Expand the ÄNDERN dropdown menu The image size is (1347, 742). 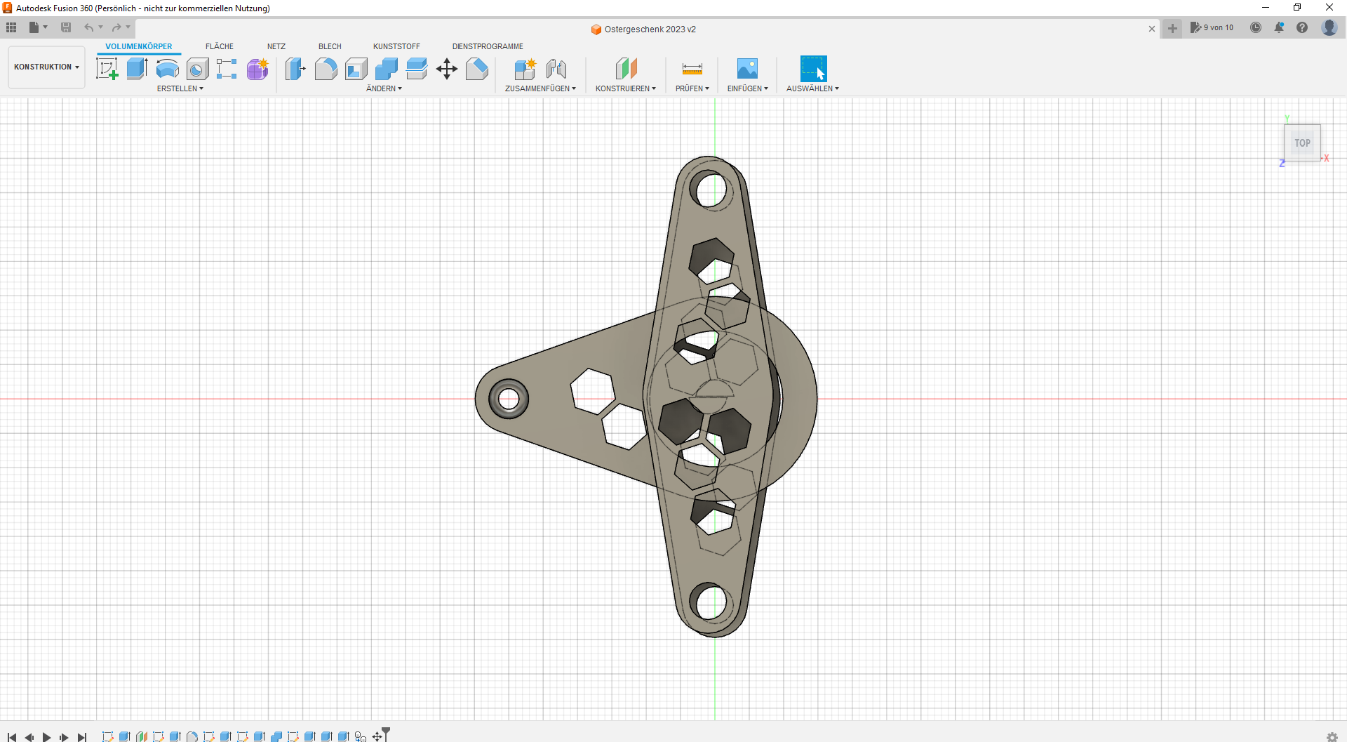[x=384, y=89]
